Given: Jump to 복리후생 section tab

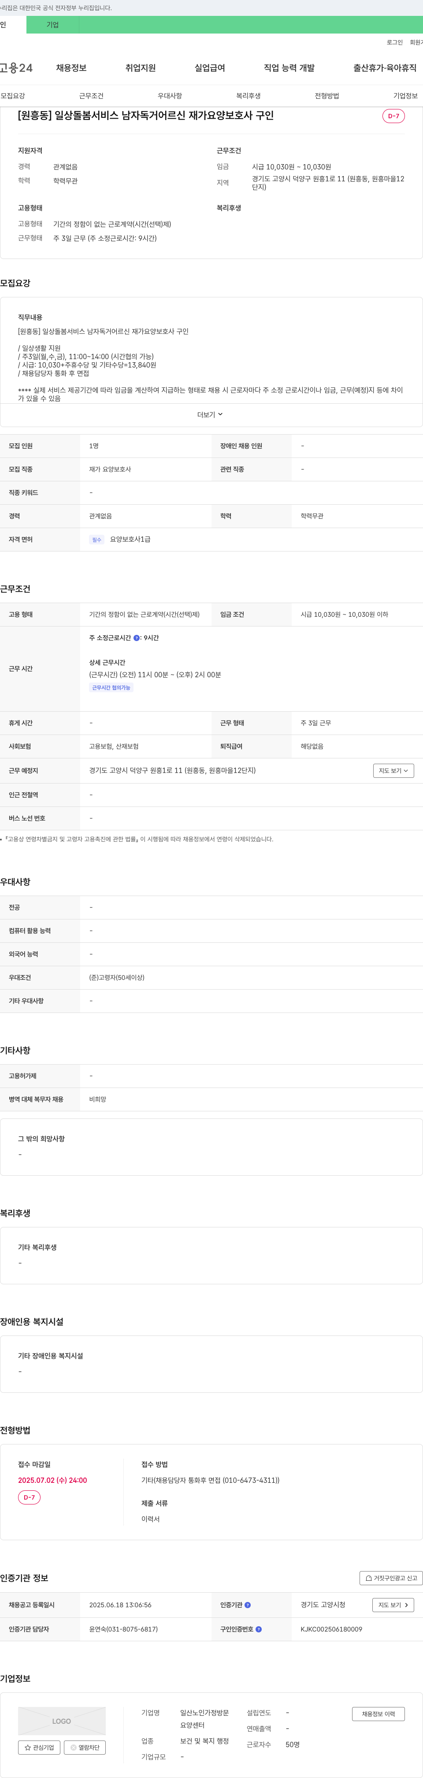Looking at the screenshot, I should (248, 96).
